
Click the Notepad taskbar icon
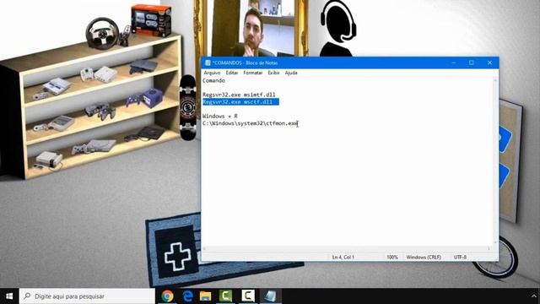coord(270,296)
